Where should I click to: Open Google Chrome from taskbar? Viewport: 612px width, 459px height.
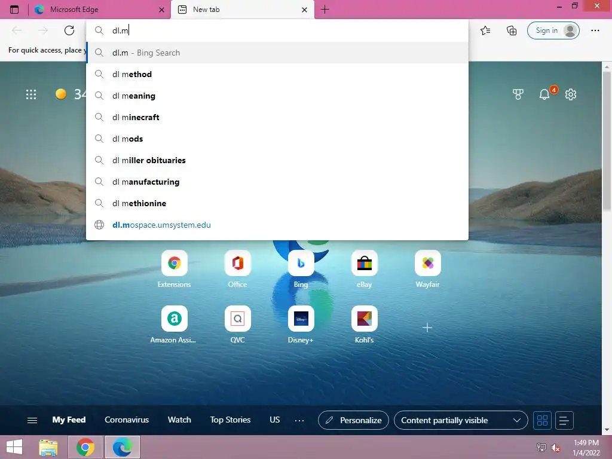tap(85, 447)
